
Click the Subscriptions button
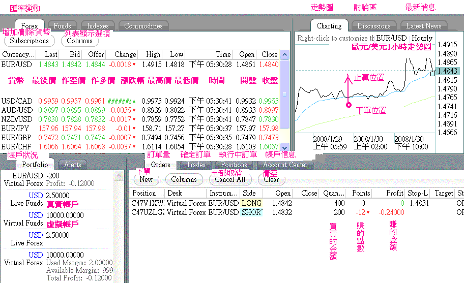(30, 41)
